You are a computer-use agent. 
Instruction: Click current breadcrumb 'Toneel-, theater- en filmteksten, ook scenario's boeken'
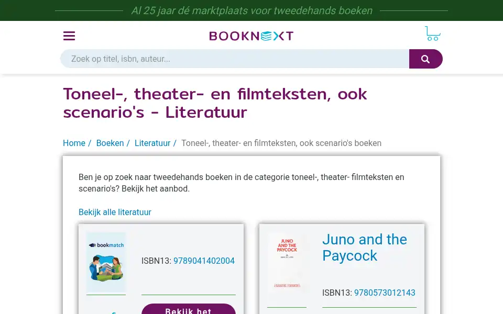tap(281, 143)
